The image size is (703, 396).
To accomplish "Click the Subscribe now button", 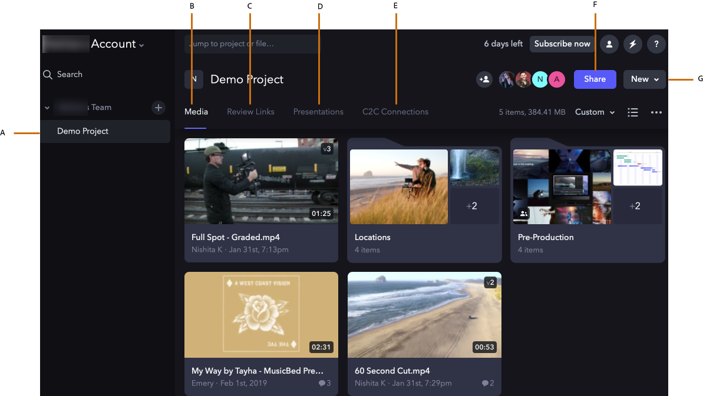I will (x=562, y=44).
